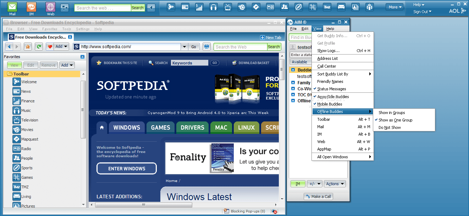Open Music headphones icon in top toolbar

[213, 7]
